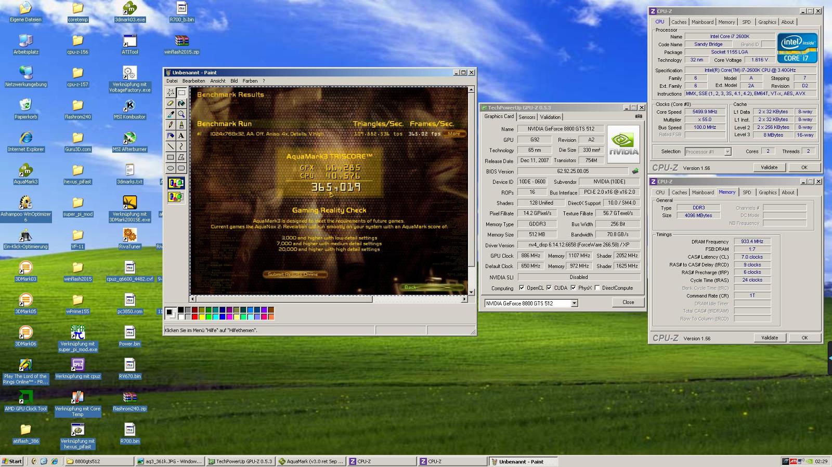Select the Free-Form Select tool in Paint
Image resolution: width=832 pixels, height=467 pixels.
coord(171,92)
